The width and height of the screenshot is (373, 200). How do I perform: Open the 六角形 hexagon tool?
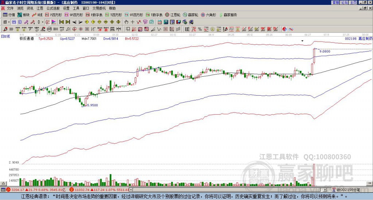[x=209, y=15]
